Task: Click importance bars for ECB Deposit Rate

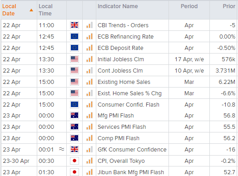Action: pos(89,48)
